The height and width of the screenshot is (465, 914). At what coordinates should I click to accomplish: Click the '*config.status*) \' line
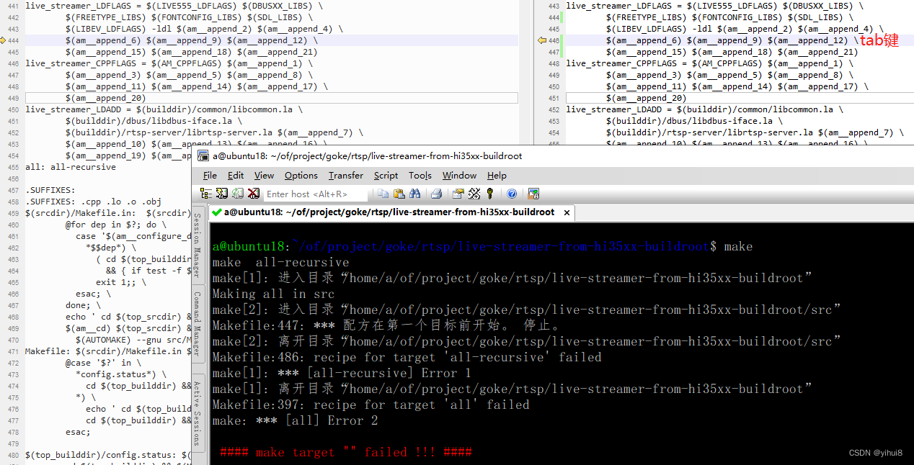pos(120,374)
